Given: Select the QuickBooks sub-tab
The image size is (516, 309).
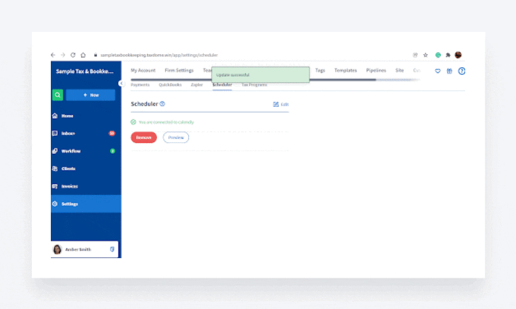Looking at the screenshot, I should click(170, 85).
